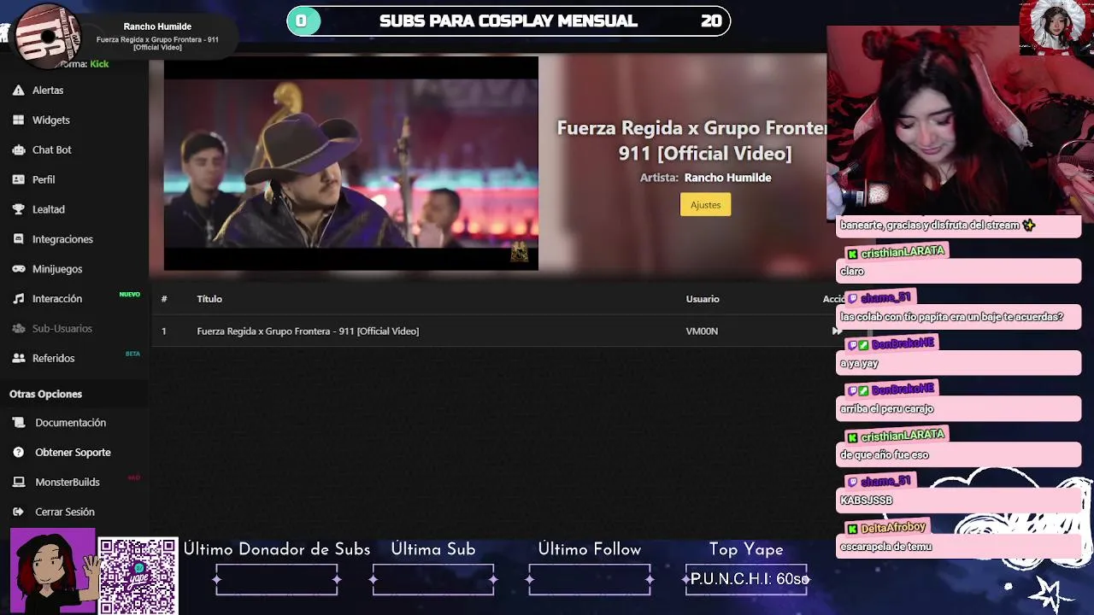Click the Yape QR code
Image resolution: width=1094 pixels, height=615 pixels.
click(x=138, y=576)
